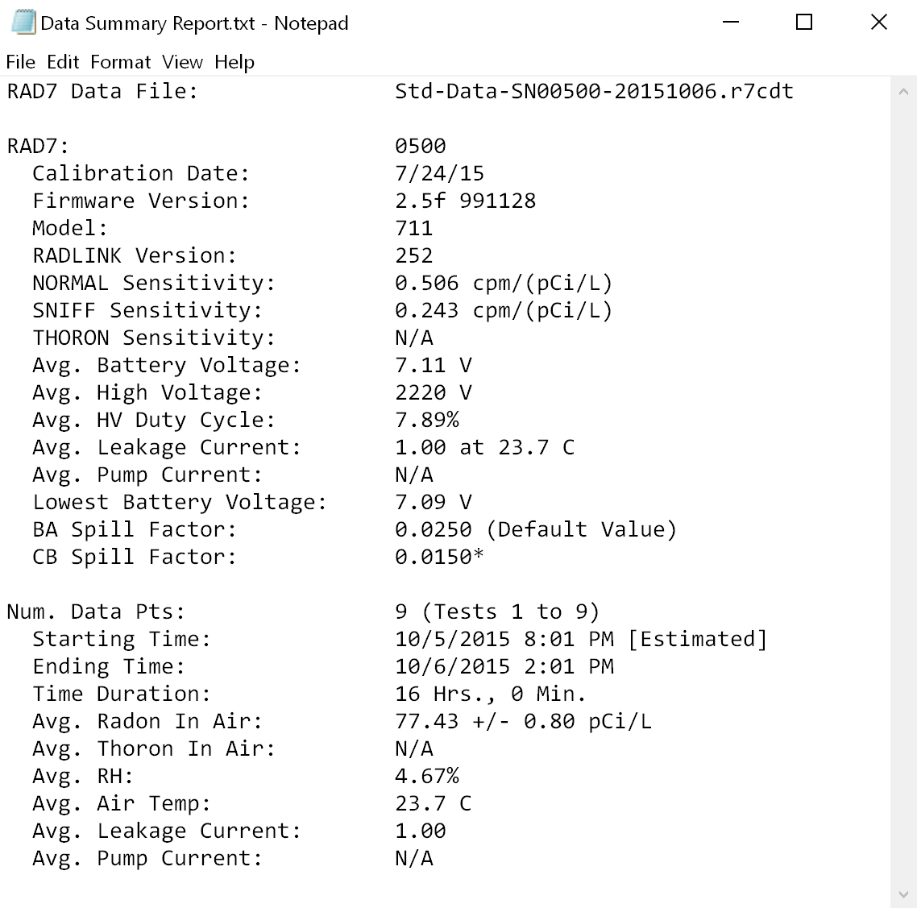This screenshot has width=917, height=908.
Task: Click the Notepad app icon in title bar
Action: pyautogui.click(x=23, y=23)
